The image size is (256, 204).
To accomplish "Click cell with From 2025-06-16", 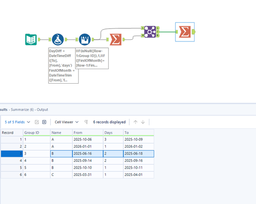I will (87, 154).
